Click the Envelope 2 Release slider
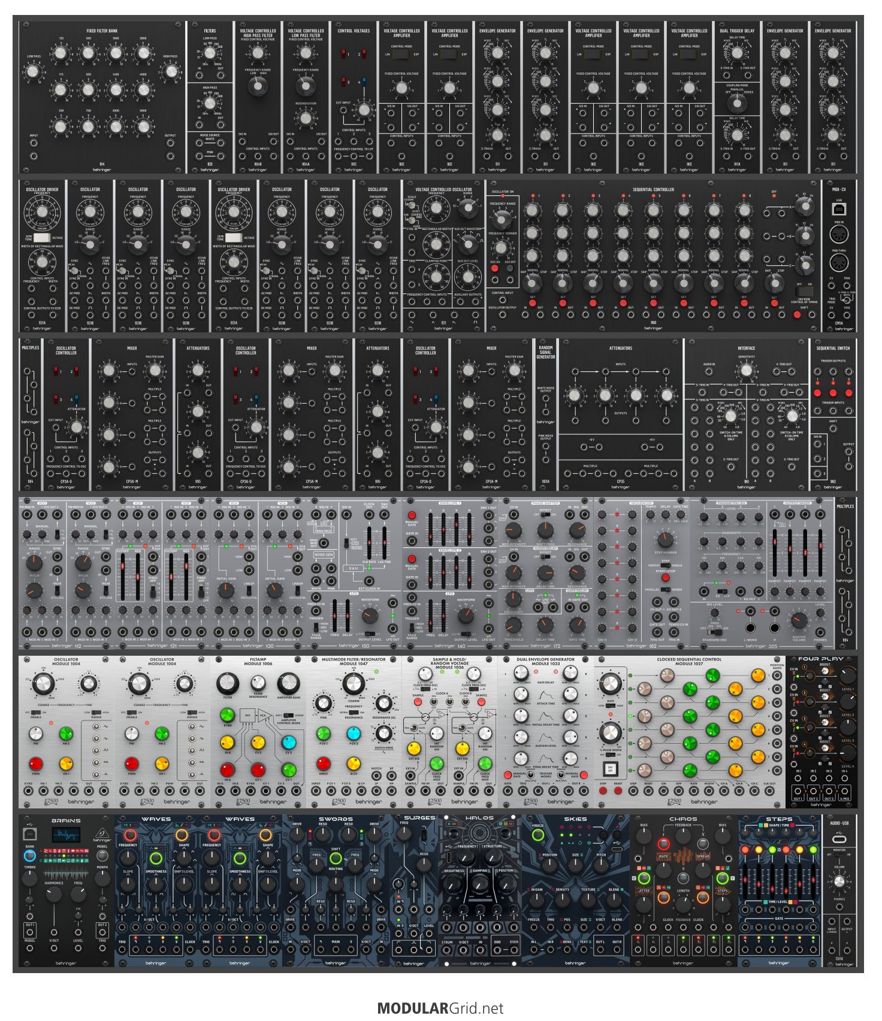The width and height of the screenshot is (882, 1021). click(469, 571)
